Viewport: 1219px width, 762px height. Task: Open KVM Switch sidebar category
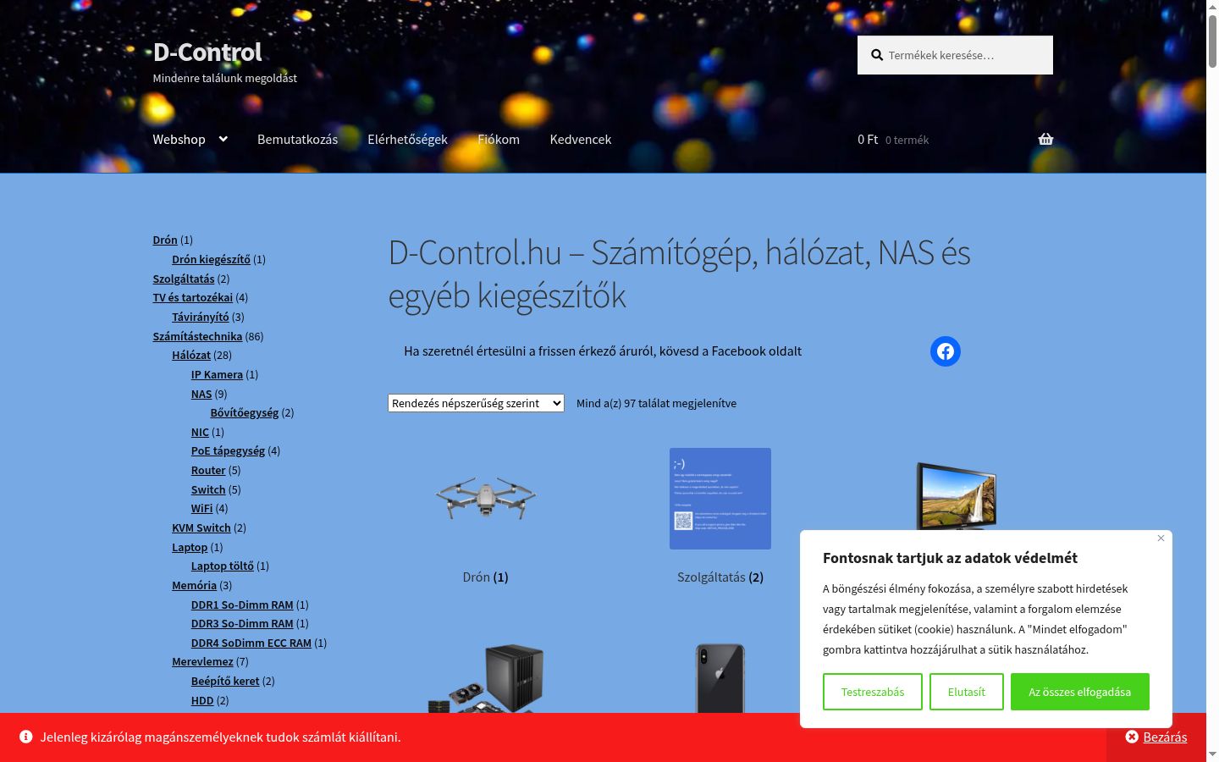click(201, 528)
